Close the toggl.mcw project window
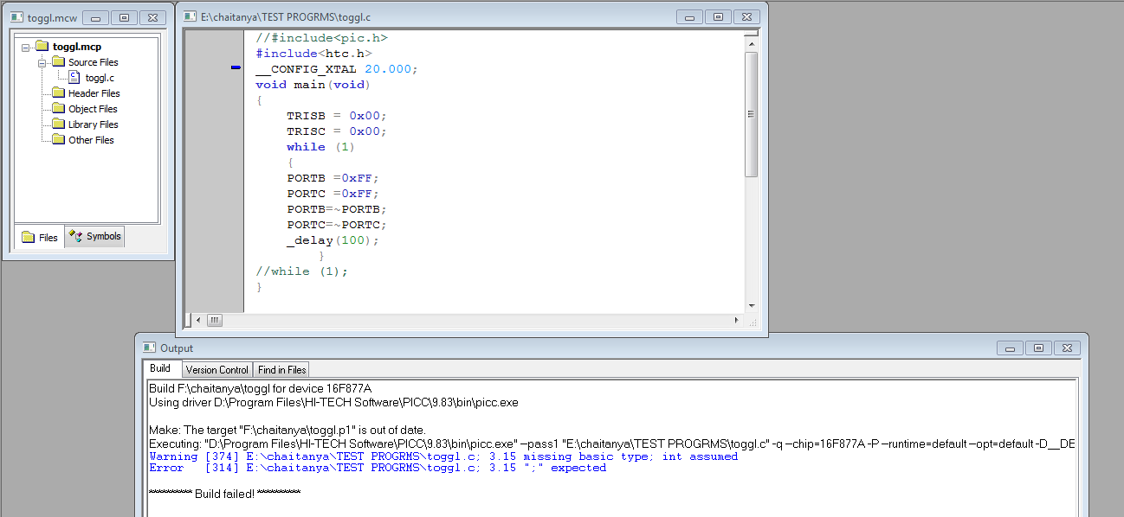The height and width of the screenshot is (517, 1124). [152, 17]
